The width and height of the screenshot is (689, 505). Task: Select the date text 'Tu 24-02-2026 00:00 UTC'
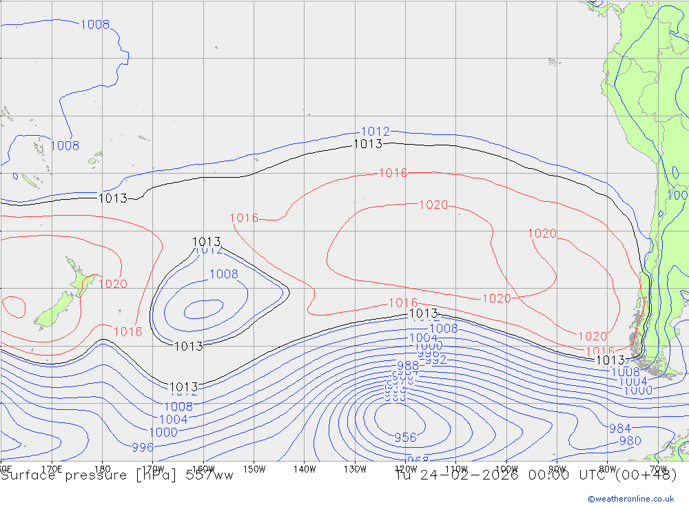pos(502,475)
